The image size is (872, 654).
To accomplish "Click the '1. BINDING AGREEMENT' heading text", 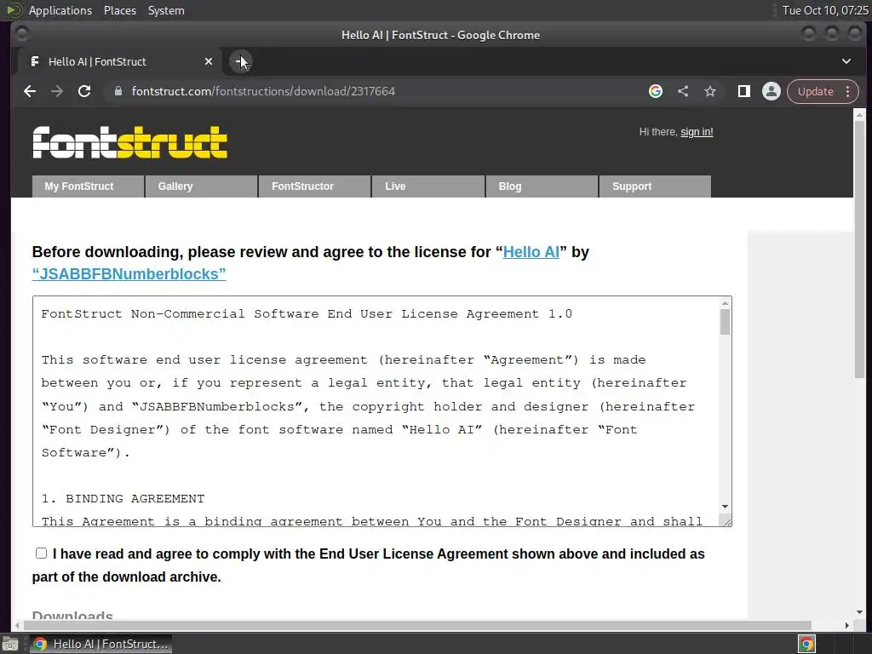I will click(123, 499).
